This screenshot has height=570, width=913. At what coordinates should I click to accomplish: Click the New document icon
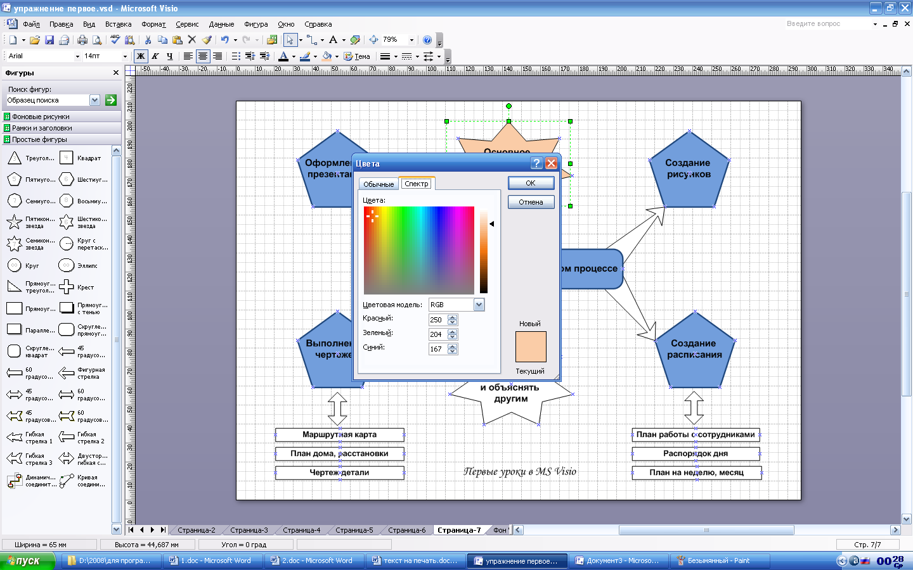coord(13,40)
